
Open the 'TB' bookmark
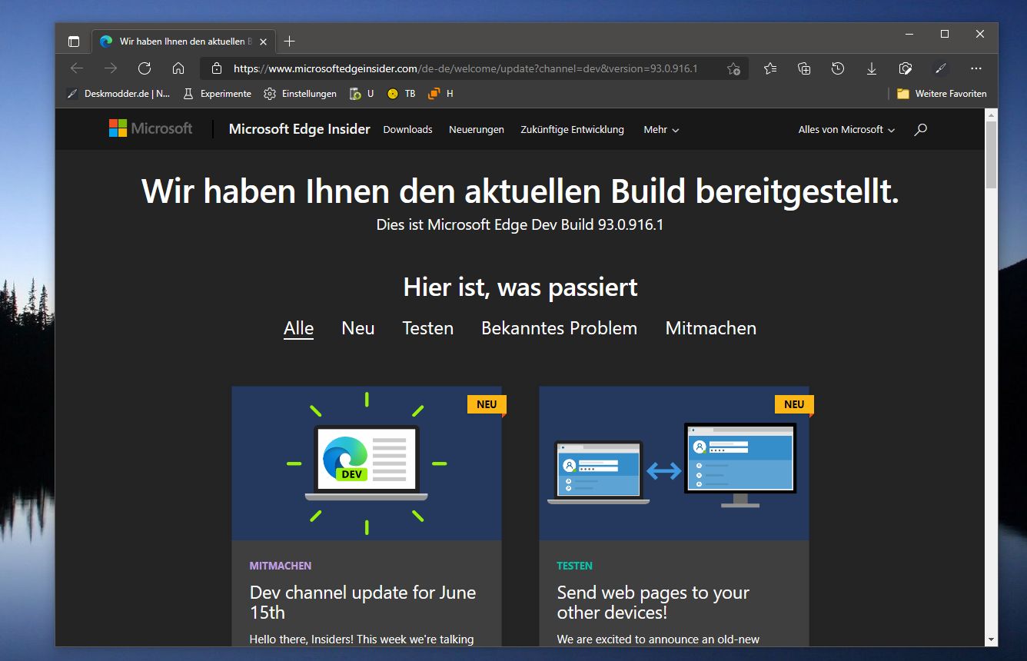coord(401,94)
